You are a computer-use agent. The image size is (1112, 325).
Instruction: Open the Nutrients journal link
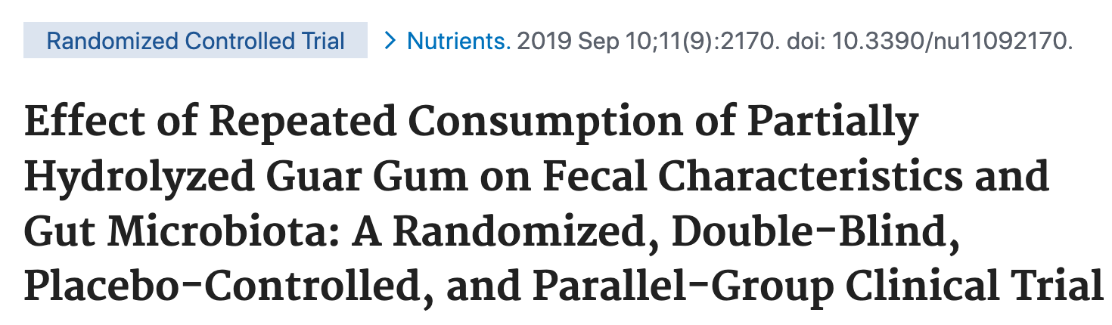click(458, 41)
